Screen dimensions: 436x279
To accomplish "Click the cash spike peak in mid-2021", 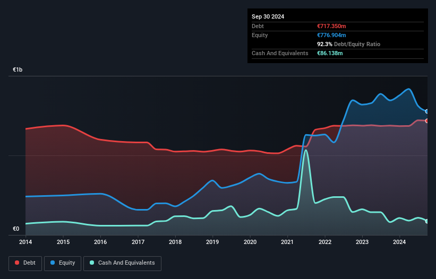I will (306, 151).
